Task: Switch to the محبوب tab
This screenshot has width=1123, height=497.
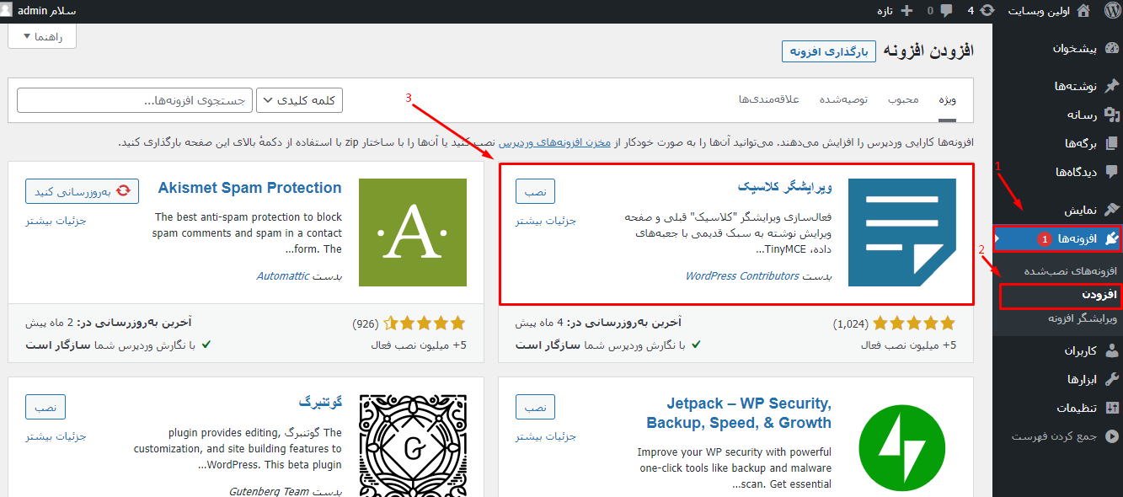Action: [x=903, y=99]
